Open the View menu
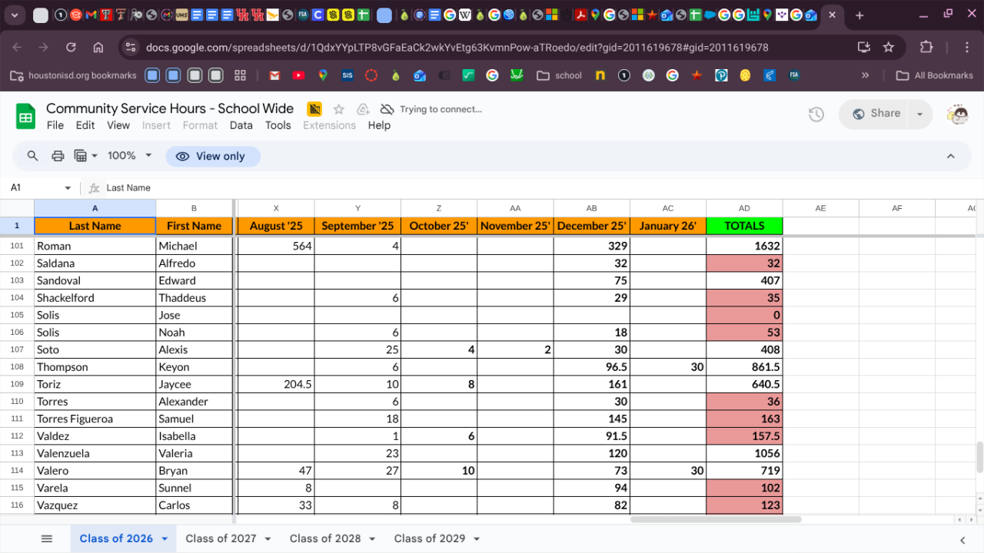Screen dimensions: 984x553 (x=118, y=125)
